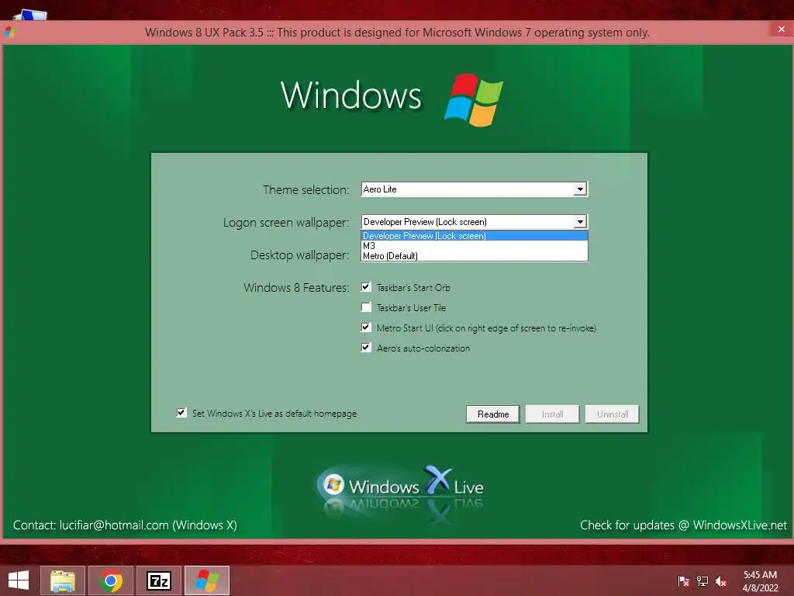
Task: Select M3 from the wallpaper list
Action: click(x=475, y=246)
